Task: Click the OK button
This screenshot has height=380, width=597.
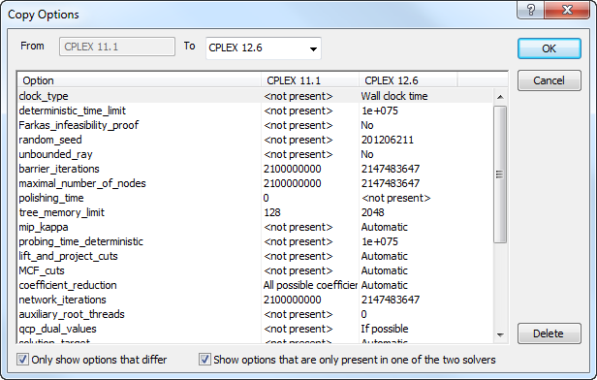Action: click(549, 48)
